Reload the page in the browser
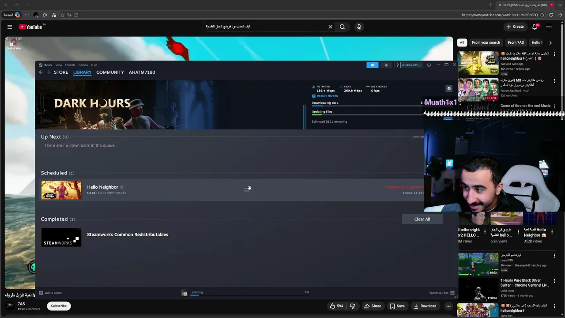The width and height of the screenshot is (565, 318). click(551, 15)
